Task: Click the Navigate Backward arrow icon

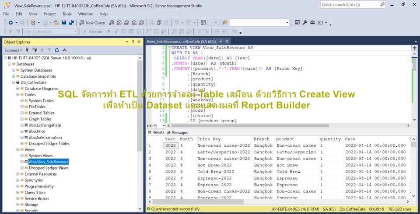Action: click(10, 23)
